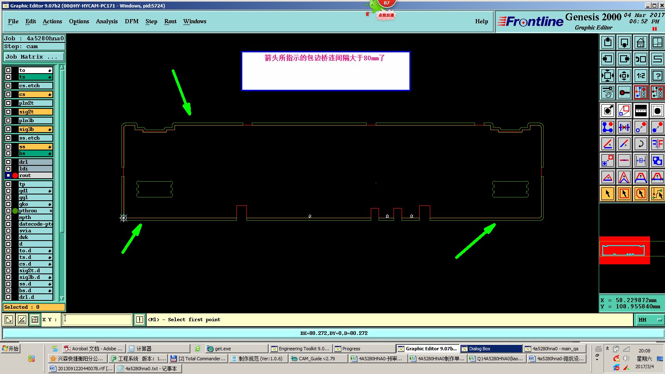The image size is (665, 374).
Task: Toggle visibility checkbox for layer 'pln2t'
Action: coord(8,103)
